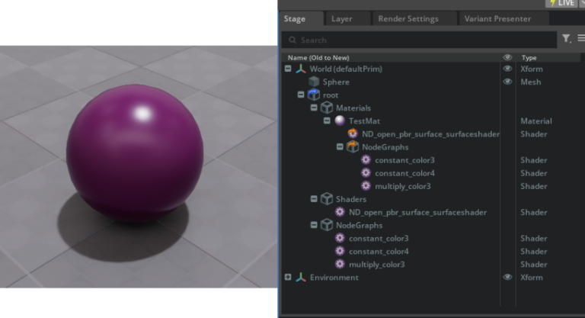
Task: Expand the Environment tree node
Action: (x=288, y=278)
